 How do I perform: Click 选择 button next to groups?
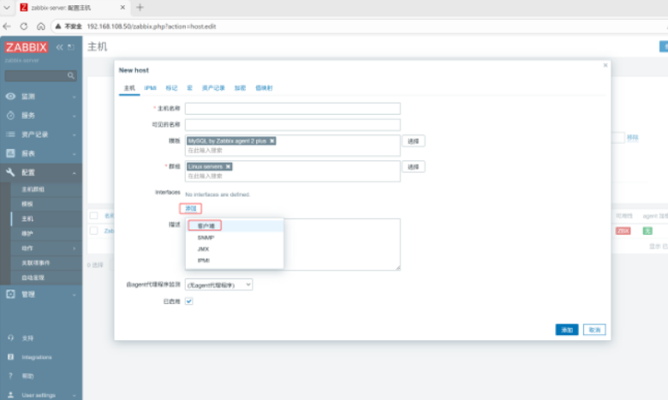point(414,166)
